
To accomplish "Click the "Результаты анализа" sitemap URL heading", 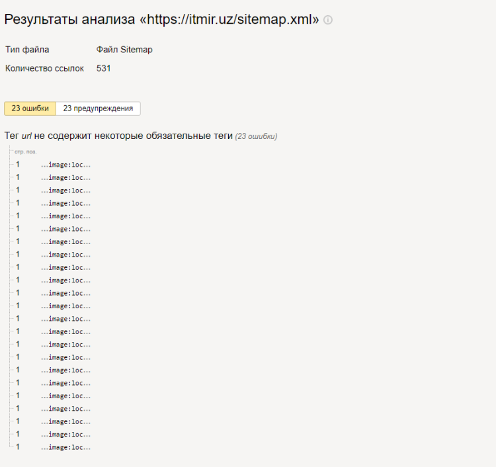I will [161, 20].
